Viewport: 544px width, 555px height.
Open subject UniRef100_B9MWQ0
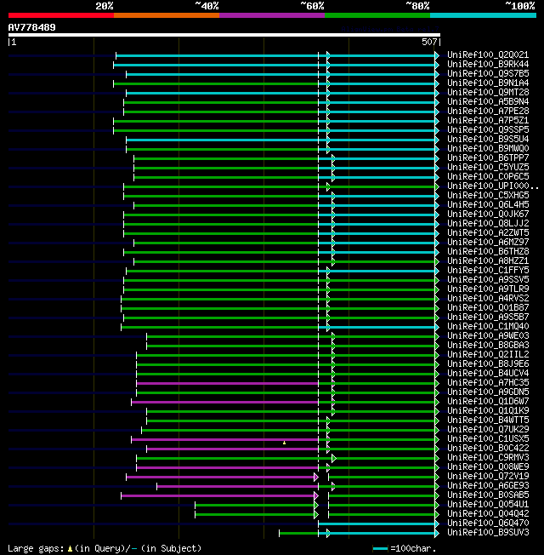click(488, 148)
